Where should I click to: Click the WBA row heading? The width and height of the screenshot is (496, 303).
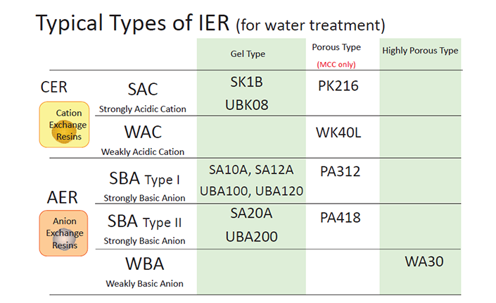click(x=144, y=264)
